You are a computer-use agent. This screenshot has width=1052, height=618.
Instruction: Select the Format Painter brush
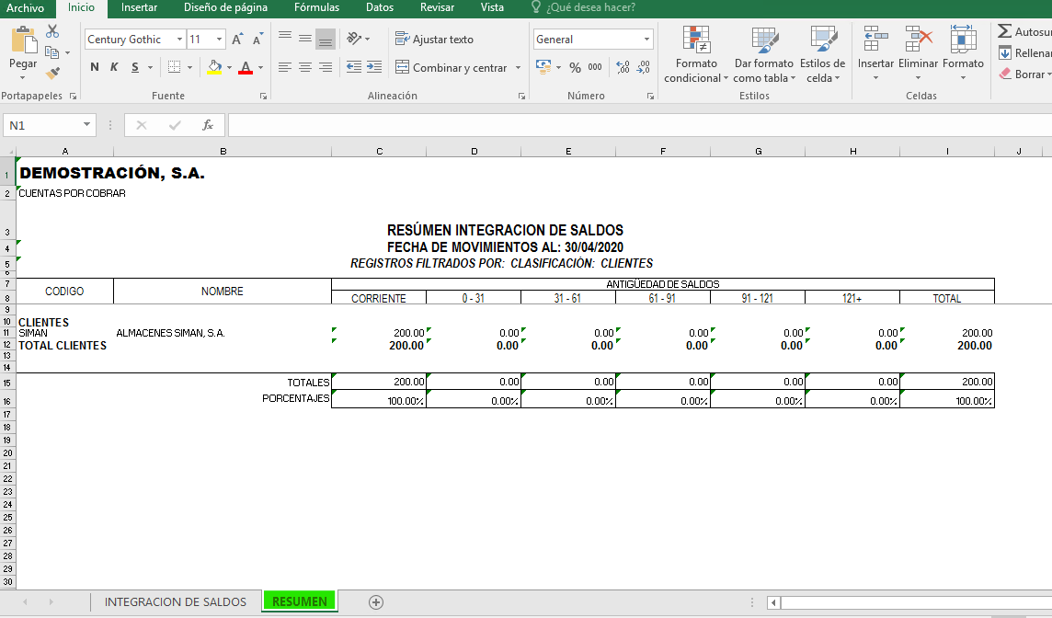[x=52, y=73]
